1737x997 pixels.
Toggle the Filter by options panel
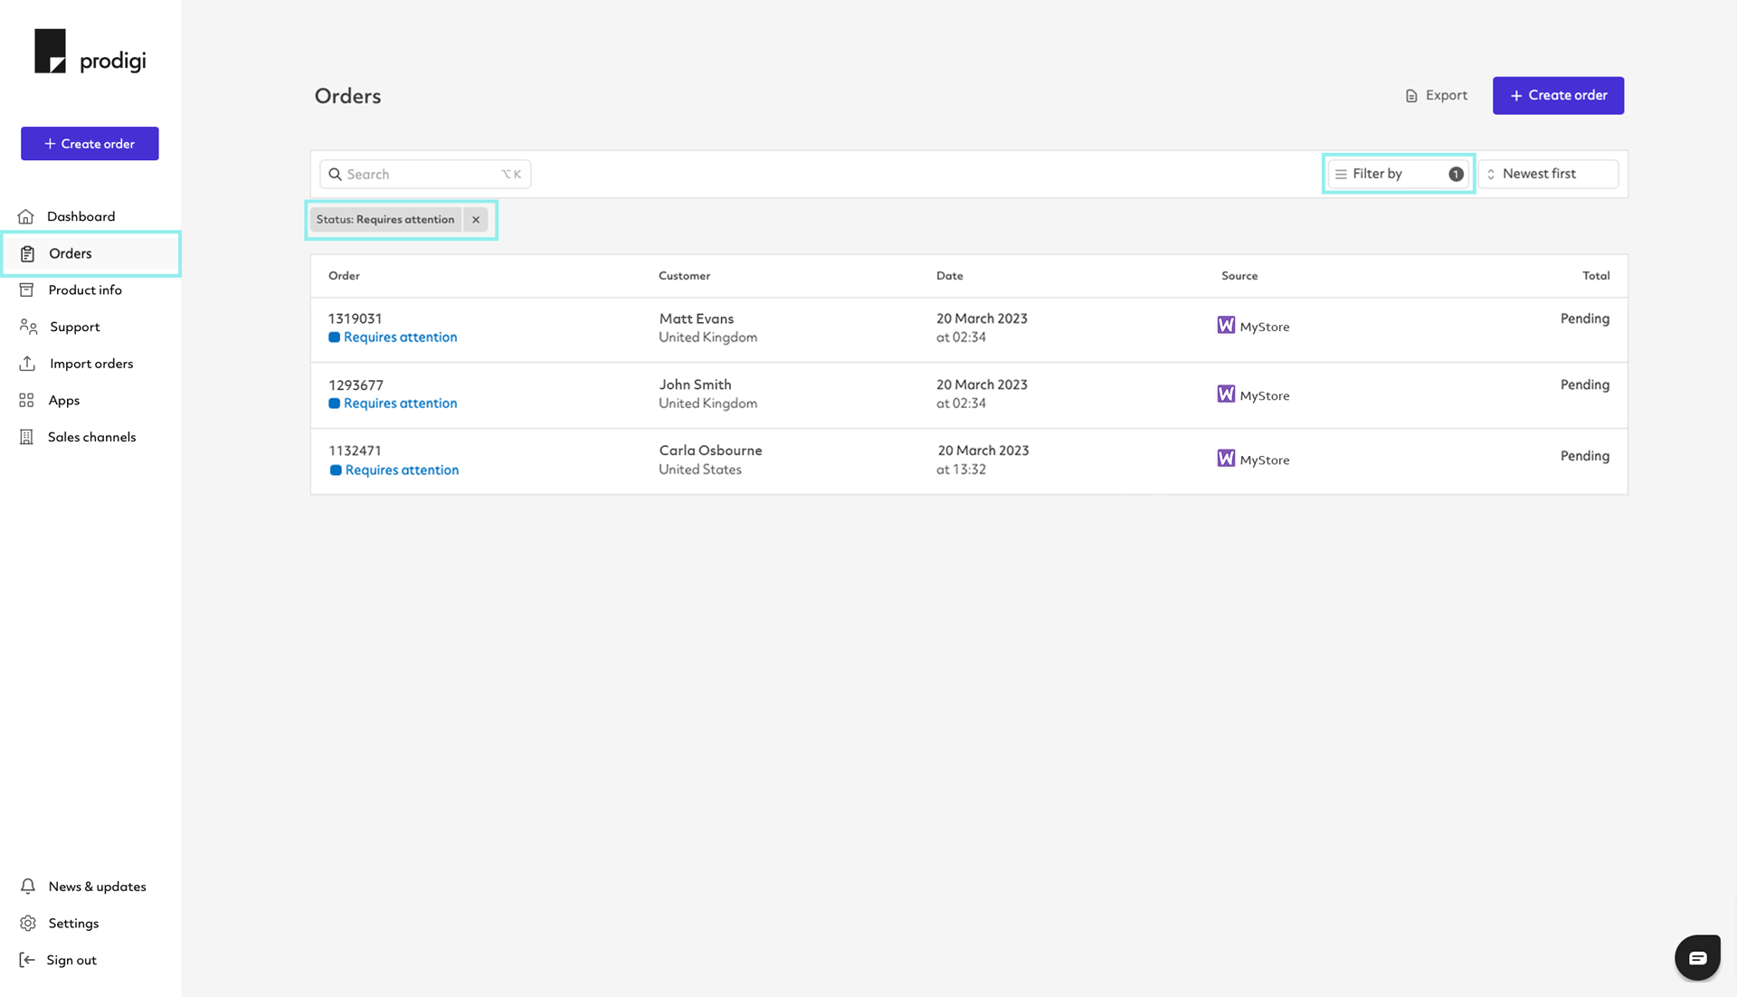coord(1398,174)
